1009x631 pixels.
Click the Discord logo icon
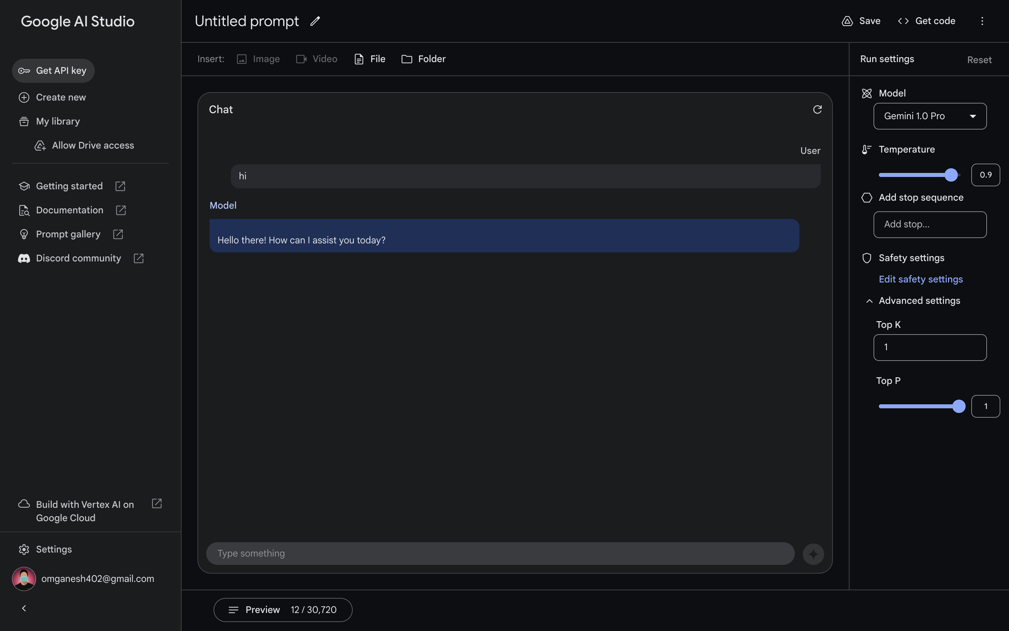point(24,258)
